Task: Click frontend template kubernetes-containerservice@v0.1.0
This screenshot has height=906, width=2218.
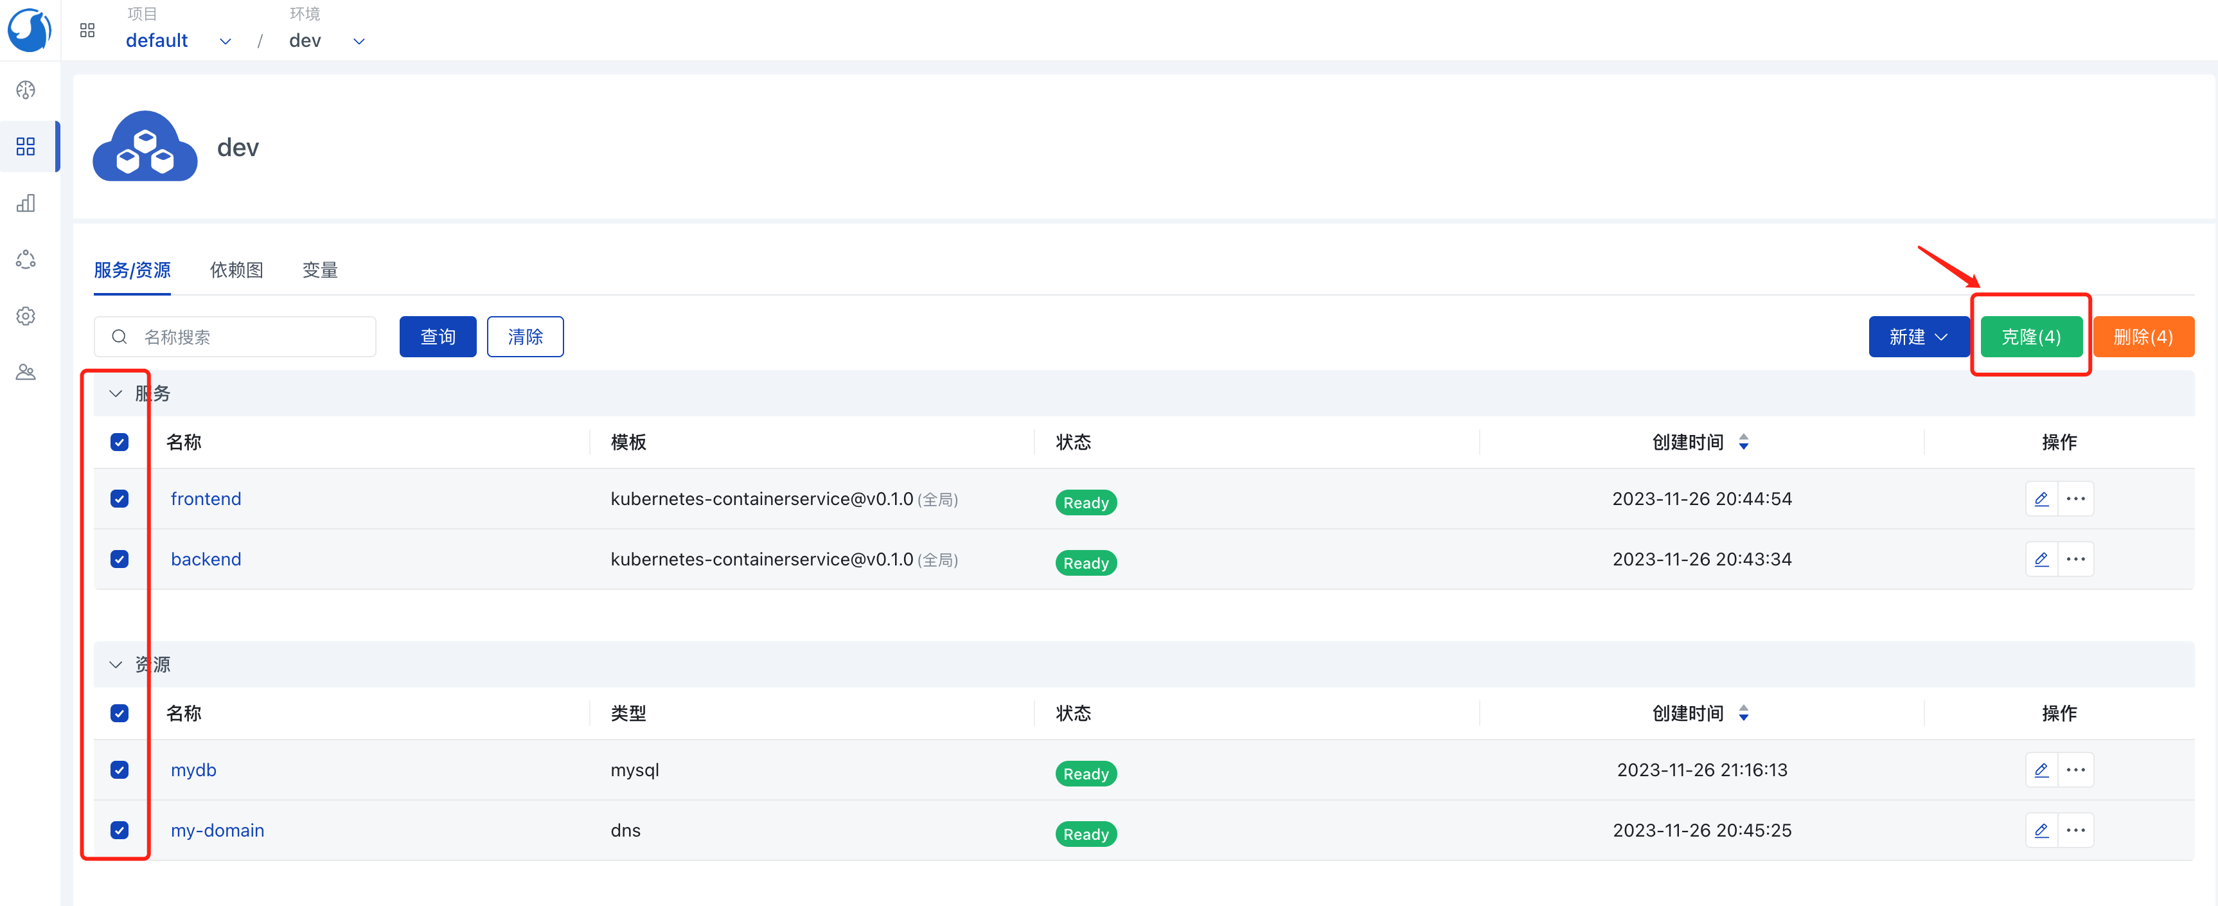Action: tap(761, 499)
